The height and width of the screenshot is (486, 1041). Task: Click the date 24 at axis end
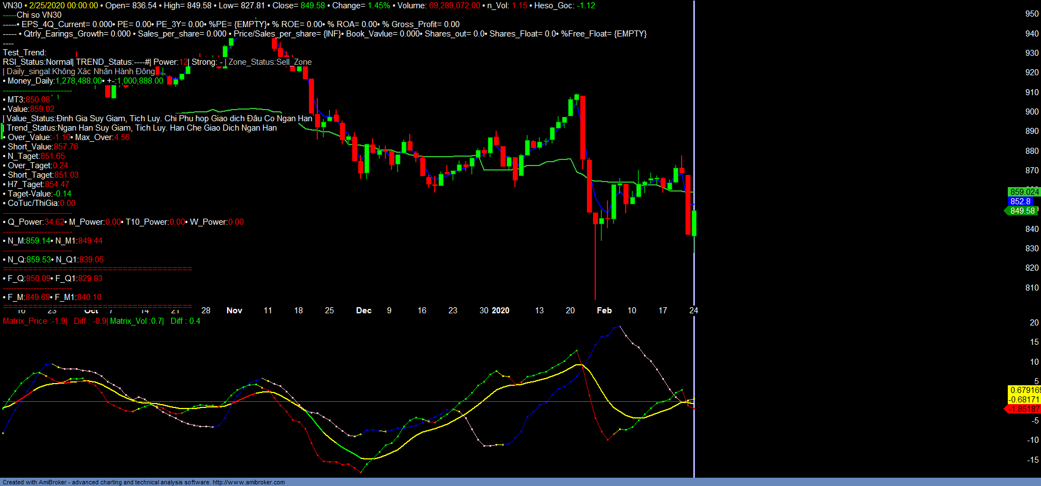click(693, 311)
